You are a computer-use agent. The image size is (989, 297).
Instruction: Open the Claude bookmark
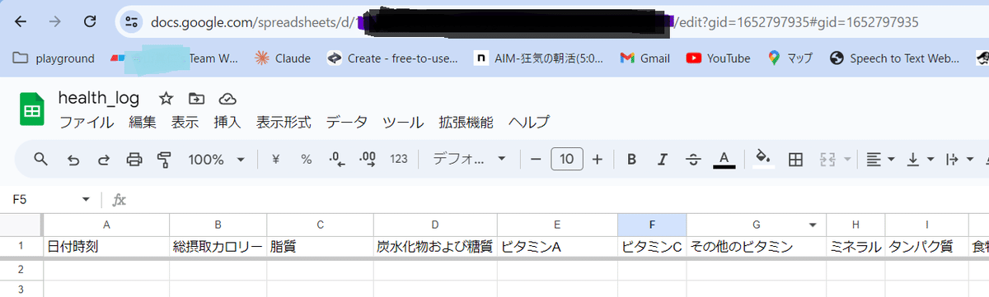pos(283,58)
